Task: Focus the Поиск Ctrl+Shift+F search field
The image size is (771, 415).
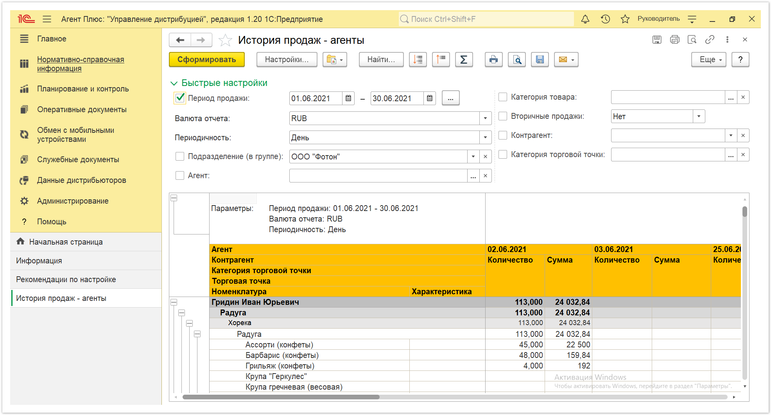Action: pos(486,19)
